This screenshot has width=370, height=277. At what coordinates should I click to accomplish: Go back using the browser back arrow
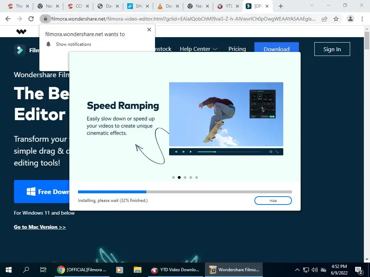8,19
